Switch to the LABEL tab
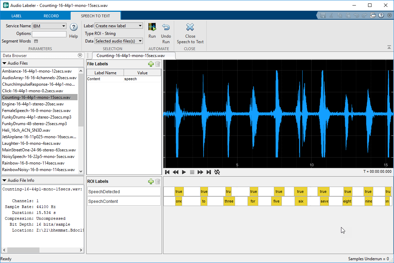Viewport: 394px width, 263px height. [x=16, y=16]
